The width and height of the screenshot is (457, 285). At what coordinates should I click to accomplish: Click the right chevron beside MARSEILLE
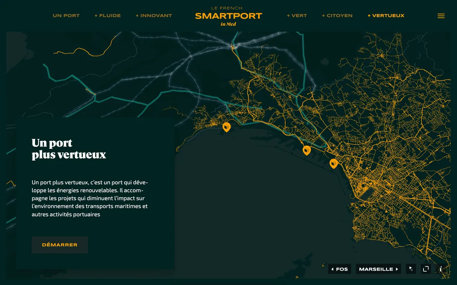(397, 269)
